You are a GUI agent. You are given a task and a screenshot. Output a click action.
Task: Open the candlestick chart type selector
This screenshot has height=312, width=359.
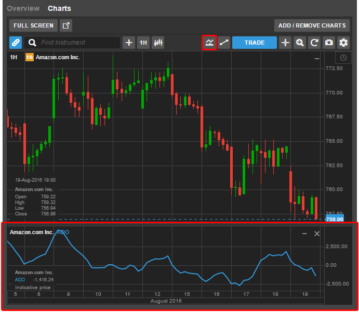tap(158, 43)
